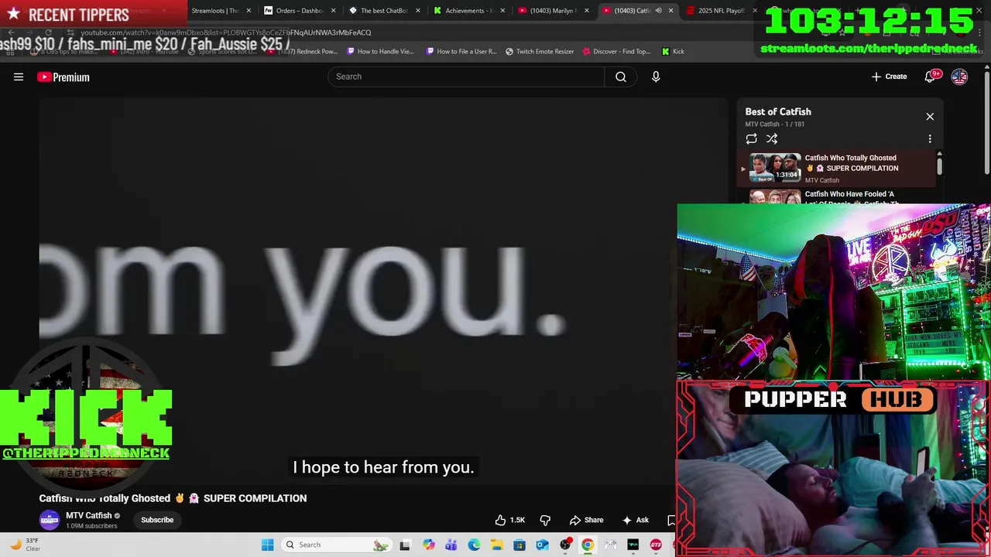Click the magnifier search button on YouTube

pos(621,77)
